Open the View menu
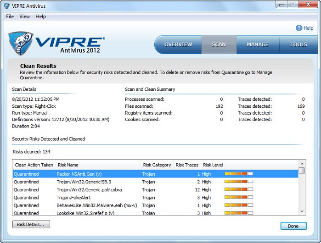The width and height of the screenshot is (321, 243). (x=24, y=17)
